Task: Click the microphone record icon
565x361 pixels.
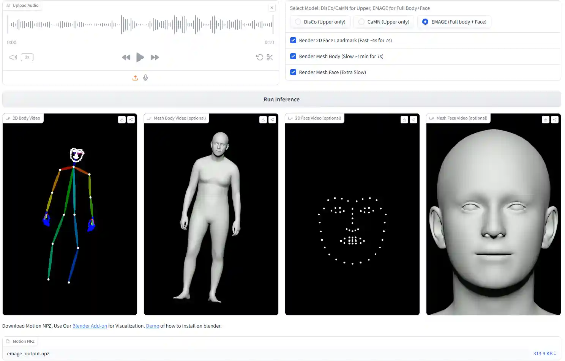Action: coord(145,78)
